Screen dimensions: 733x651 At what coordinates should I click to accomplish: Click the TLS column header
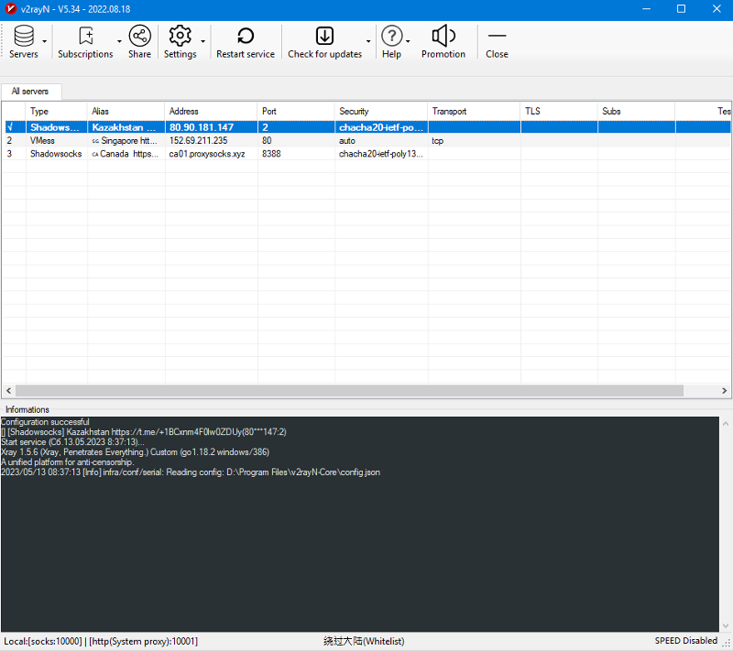click(x=559, y=111)
